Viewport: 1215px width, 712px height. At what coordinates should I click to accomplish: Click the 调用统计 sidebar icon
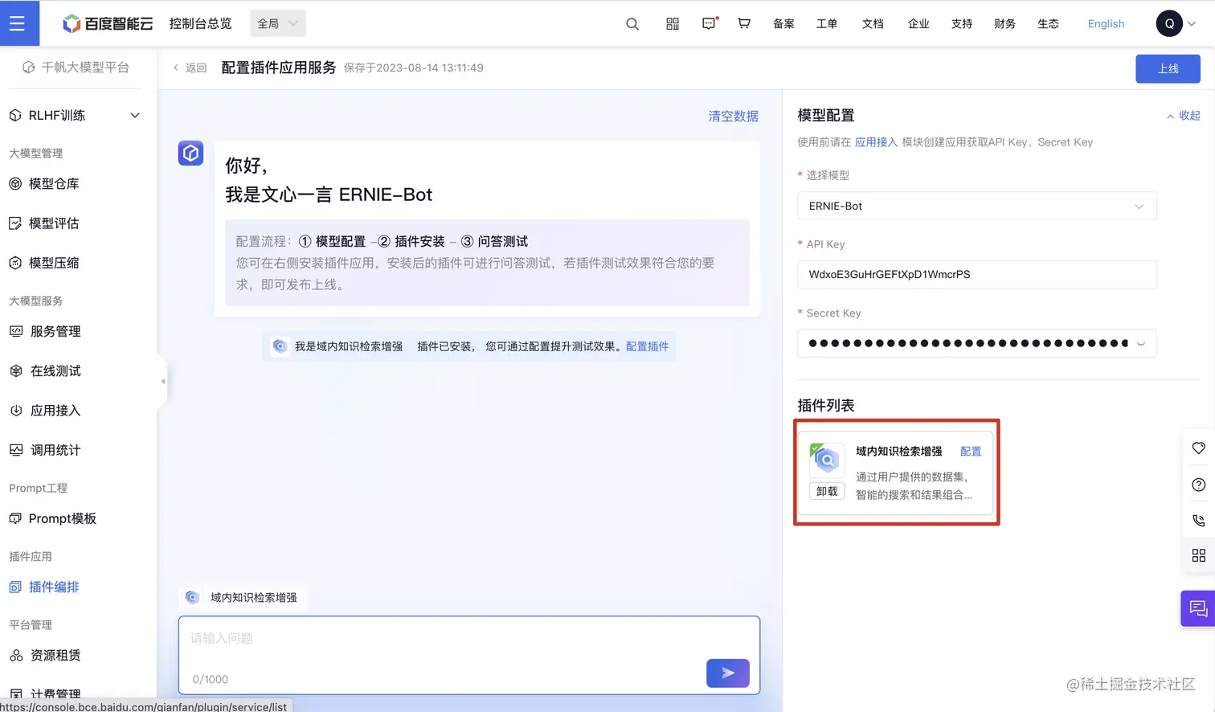click(16, 450)
